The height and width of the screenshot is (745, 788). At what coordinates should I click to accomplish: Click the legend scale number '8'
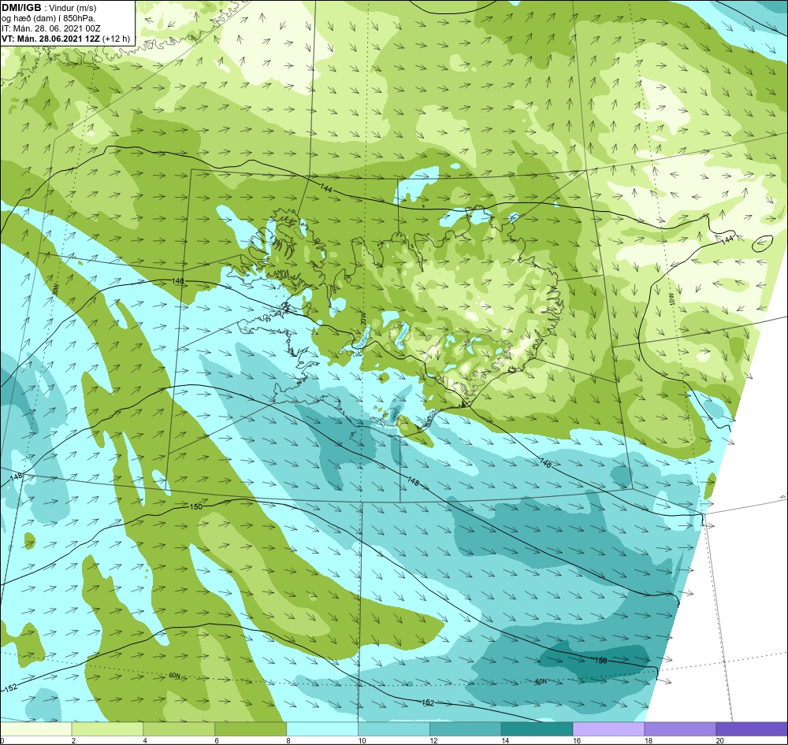click(x=288, y=740)
